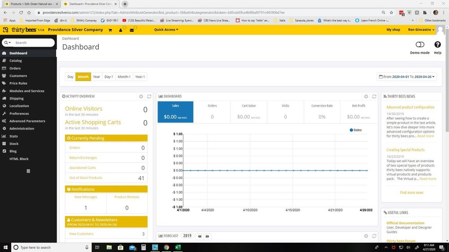Click Activity Overview refresh icon
Viewport: 449px width, 252px height.
(149, 96)
